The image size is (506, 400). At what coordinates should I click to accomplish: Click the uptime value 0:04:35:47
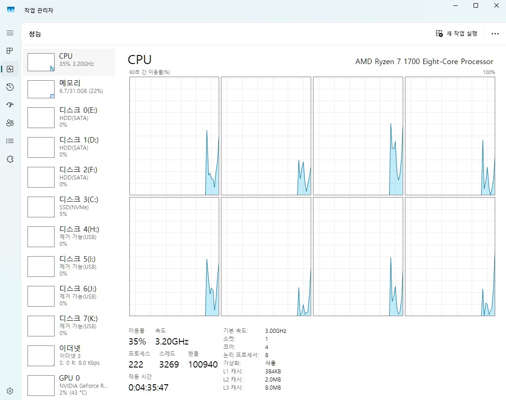148,387
